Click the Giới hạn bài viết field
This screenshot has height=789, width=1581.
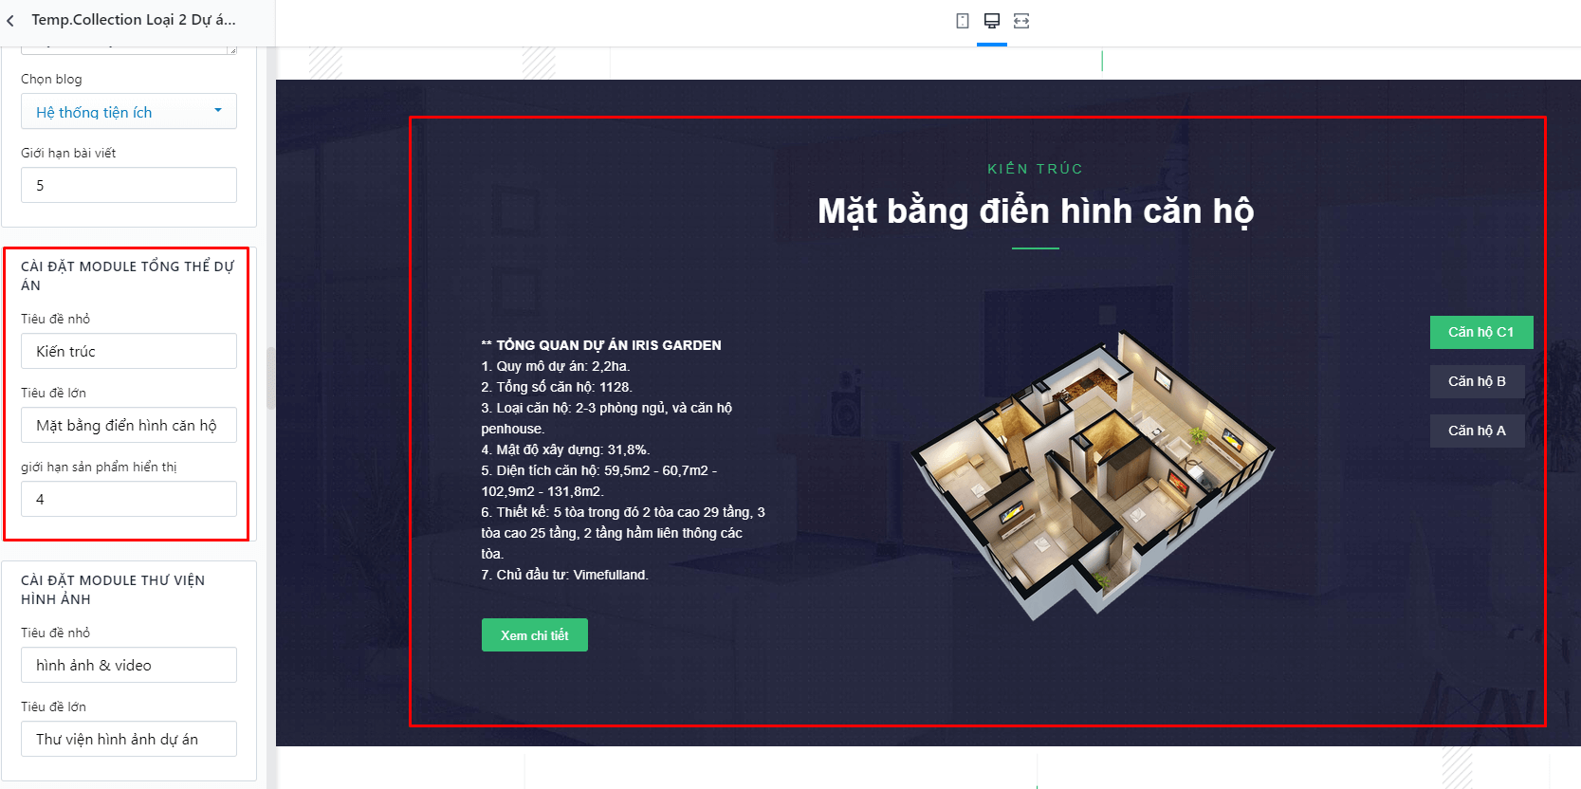click(129, 185)
